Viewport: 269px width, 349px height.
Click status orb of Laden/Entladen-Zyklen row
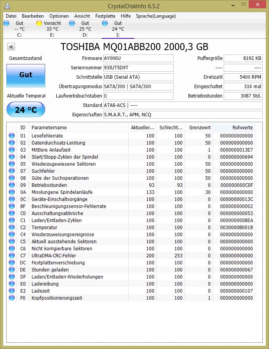pos(12,220)
